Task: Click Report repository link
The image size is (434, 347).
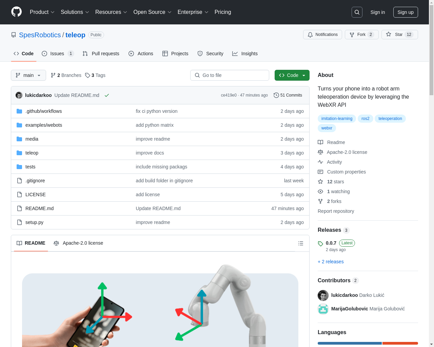Action: point(336,211)
